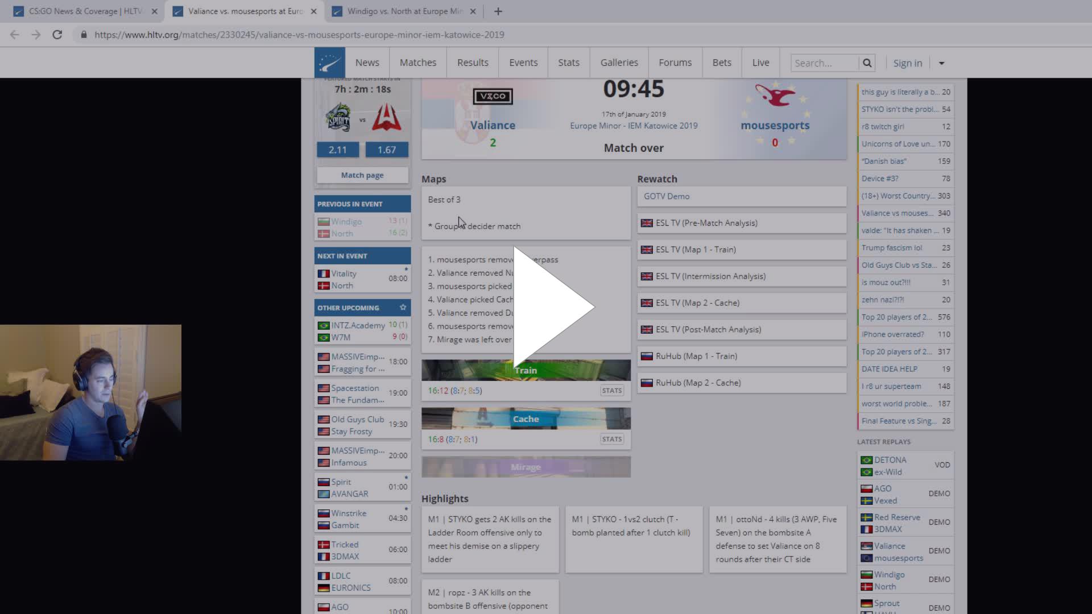Open the GOTV Demo link
Viewport: 1092px width, 614px height.
pyautogui.click(x=666, y=196)
